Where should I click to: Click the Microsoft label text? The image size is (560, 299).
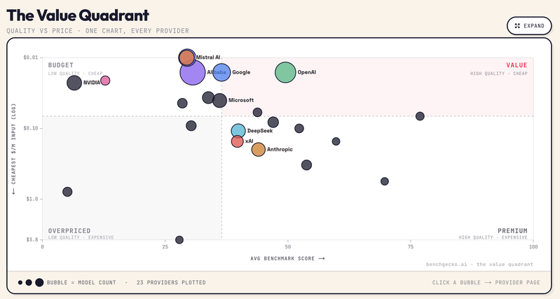241,100
